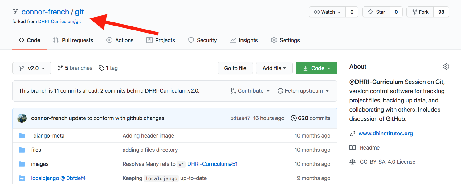The width and height of the screenshot is (461, 184).
Task: Click the Go to file button
Action: 235,68
